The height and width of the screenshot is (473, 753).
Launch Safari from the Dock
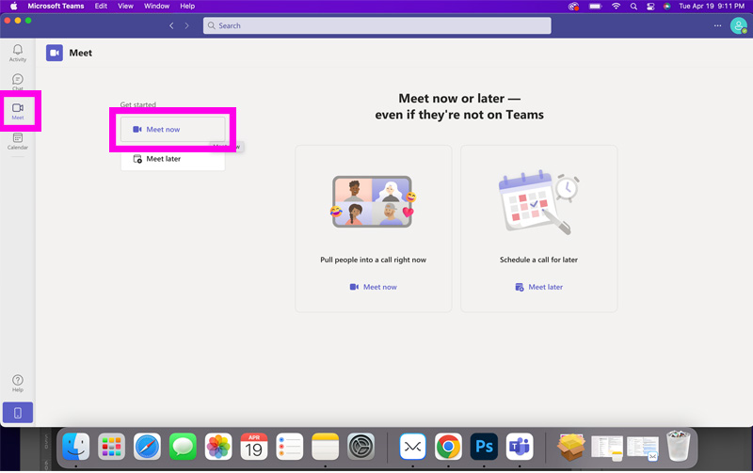click(x=147, y=447)
